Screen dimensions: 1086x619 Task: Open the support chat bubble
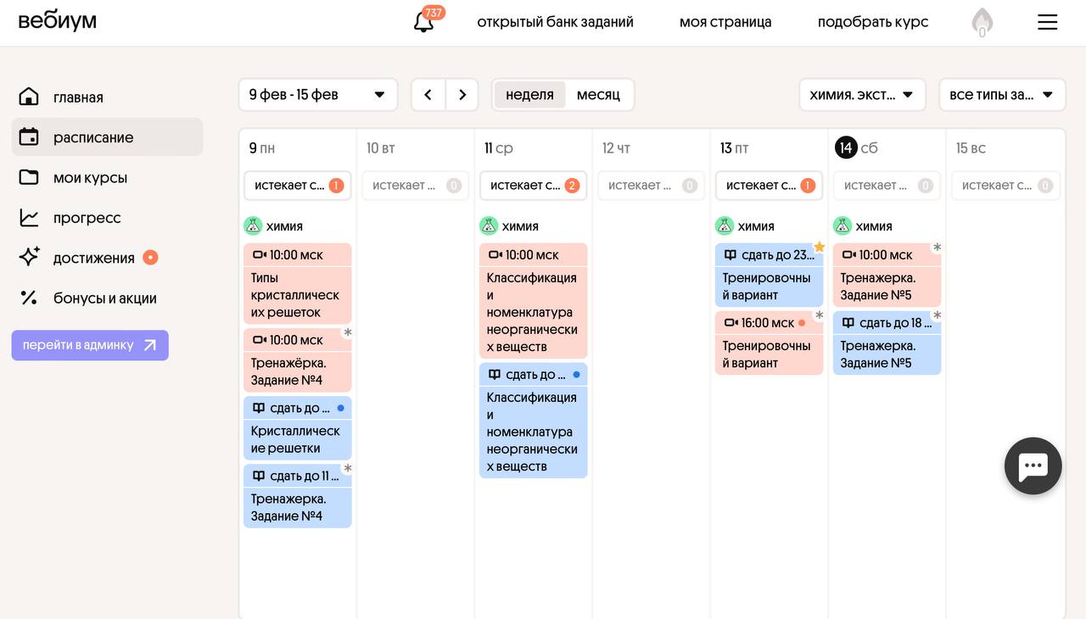(x=1033, y=466)
